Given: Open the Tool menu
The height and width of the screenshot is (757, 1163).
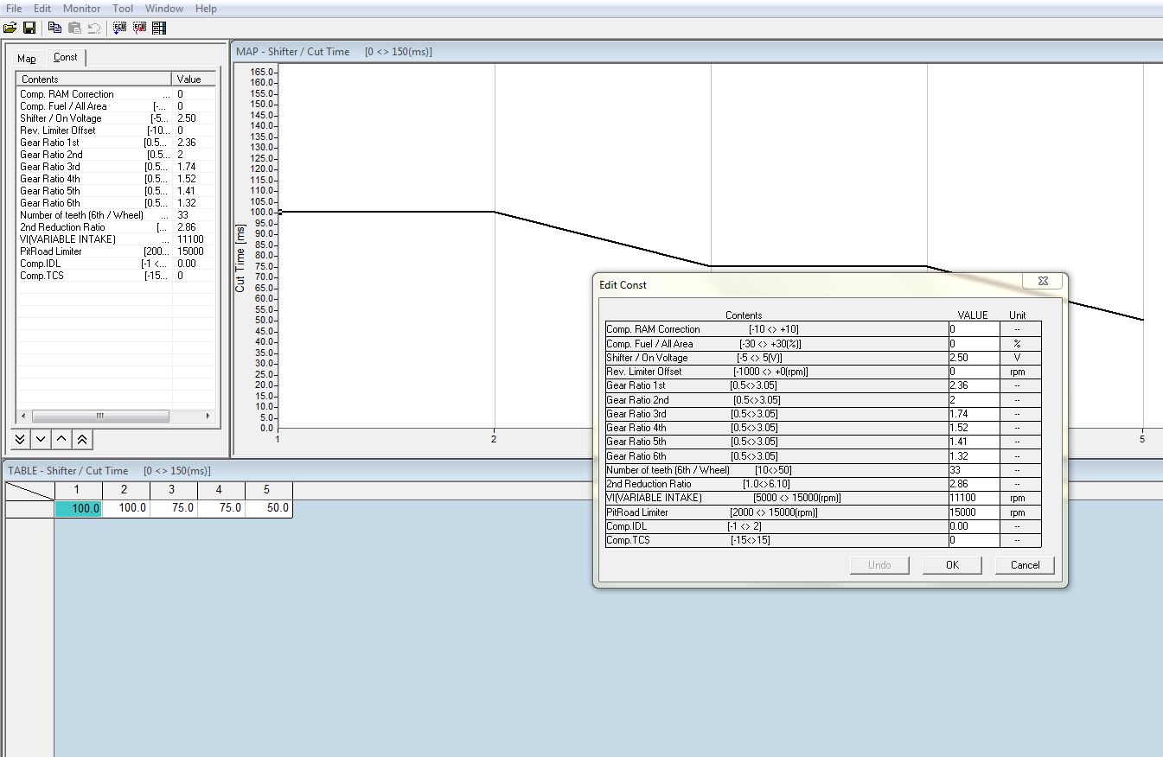Looking at the screenshot, I should [123, 9].
